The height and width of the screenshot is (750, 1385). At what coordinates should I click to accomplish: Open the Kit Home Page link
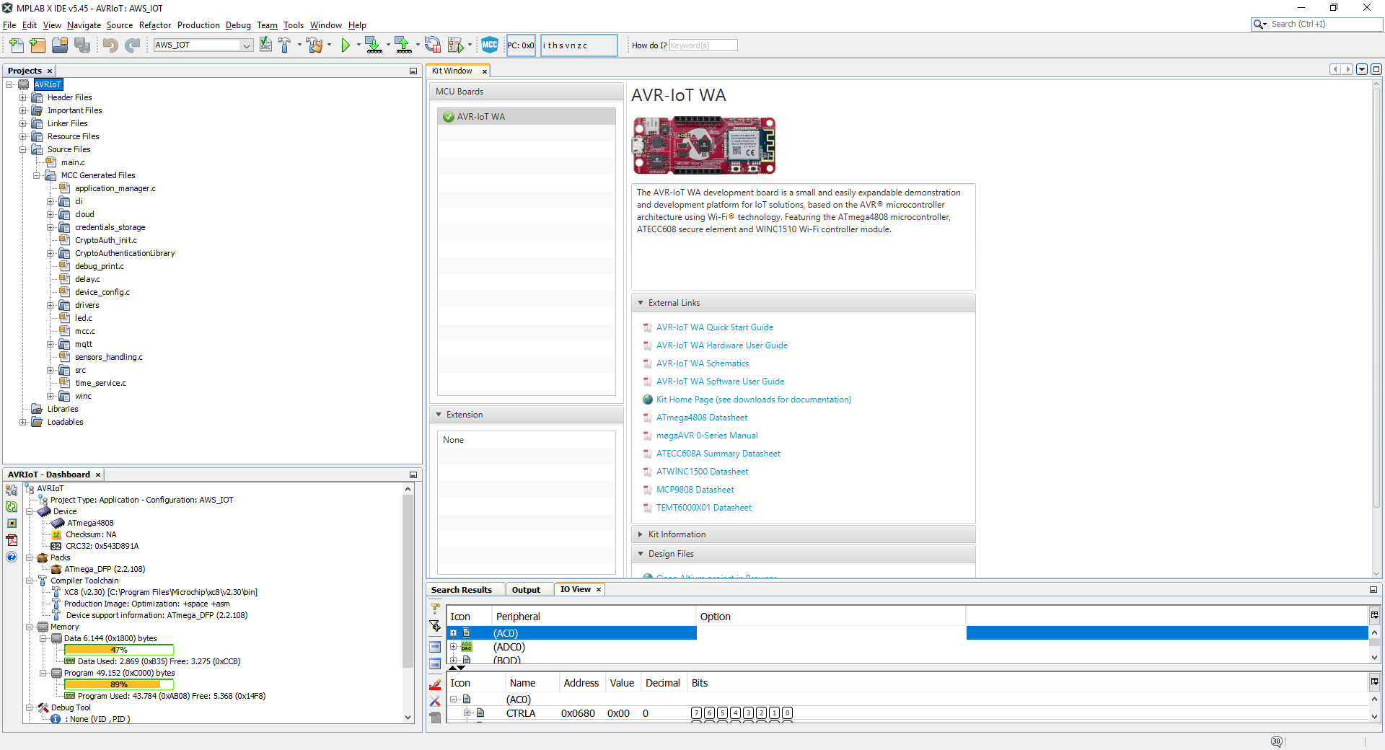753,400
